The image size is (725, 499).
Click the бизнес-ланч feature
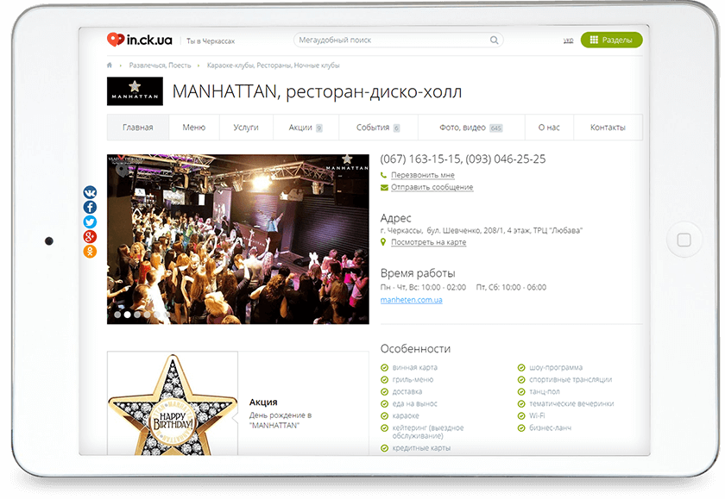(550, 427)
